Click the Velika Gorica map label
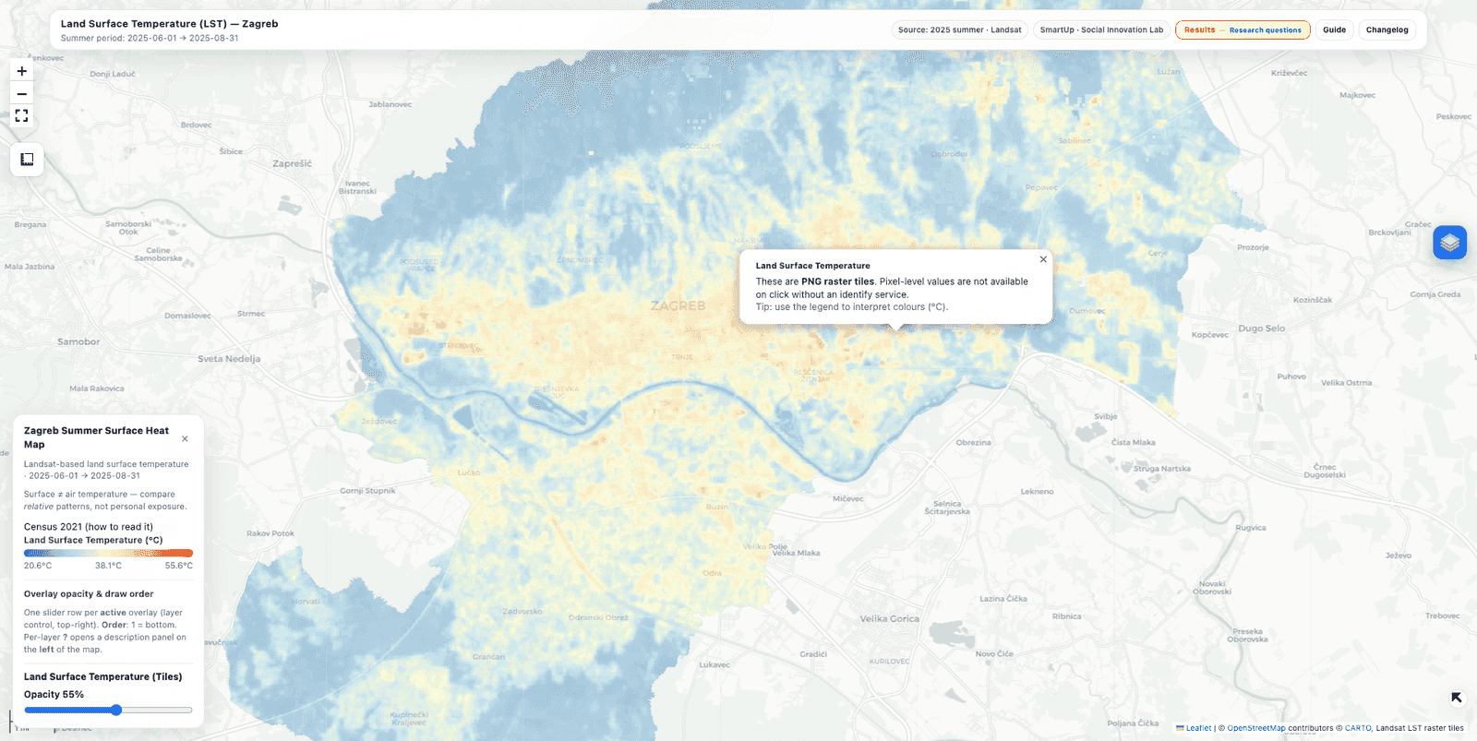 (x=889, y=619)
